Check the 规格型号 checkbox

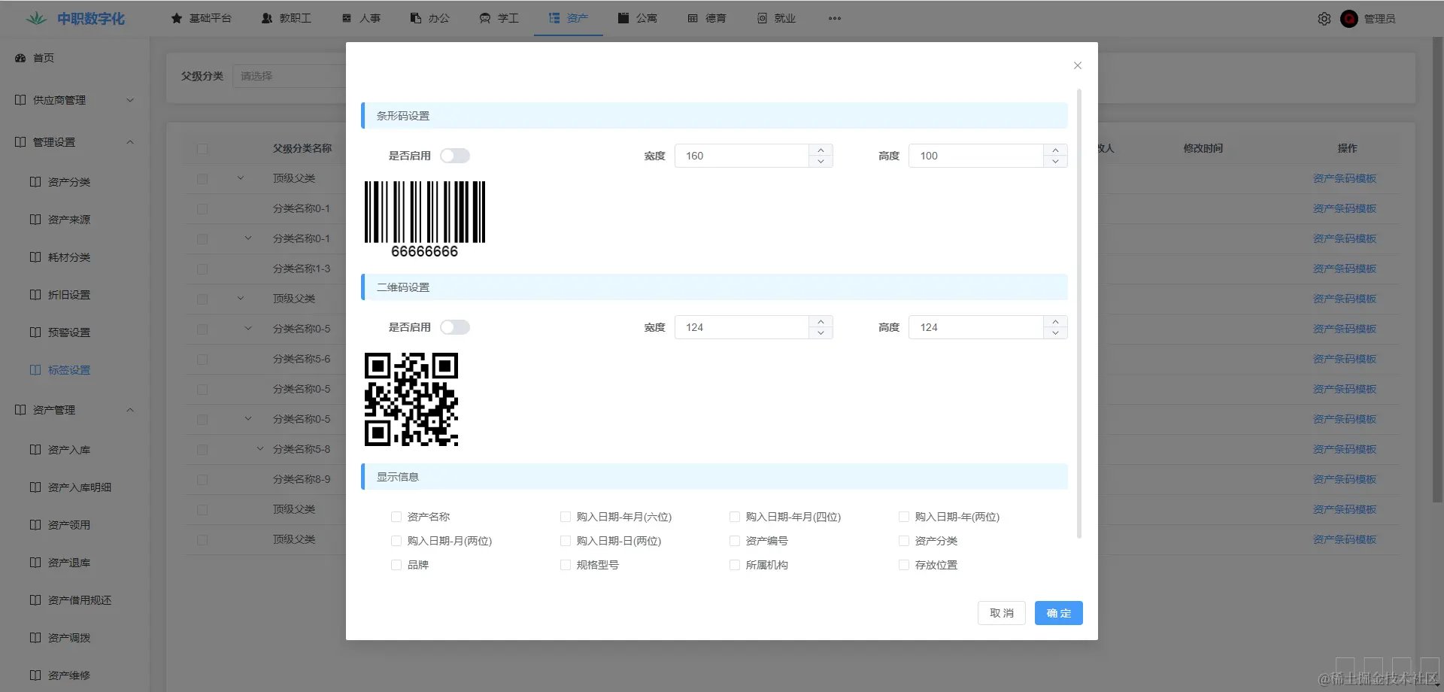point(566,565)
